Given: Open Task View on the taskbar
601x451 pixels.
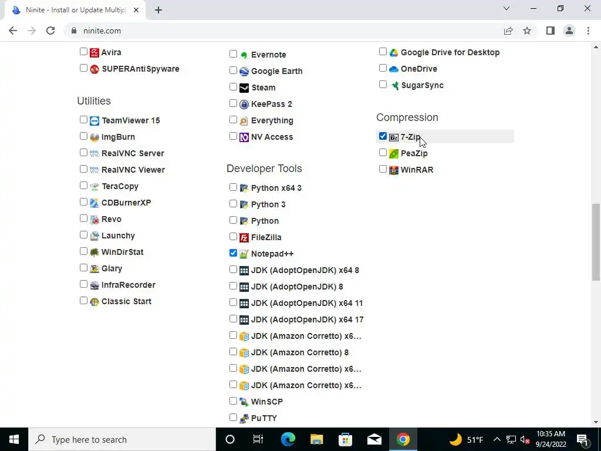Looking at the screenshot, I should (x=258, y=439).
